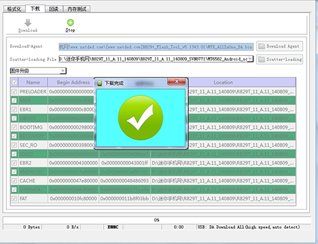
Task: Click the ANDROID name cell
Action: click(x=33, y=172)
